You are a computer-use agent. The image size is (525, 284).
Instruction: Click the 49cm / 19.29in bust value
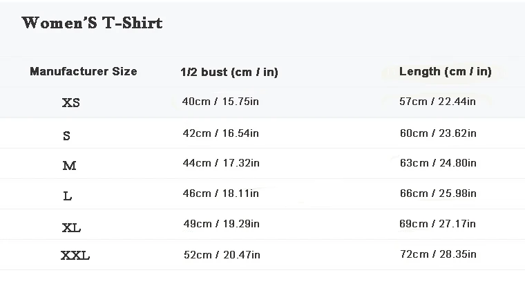tap(220, 225)
